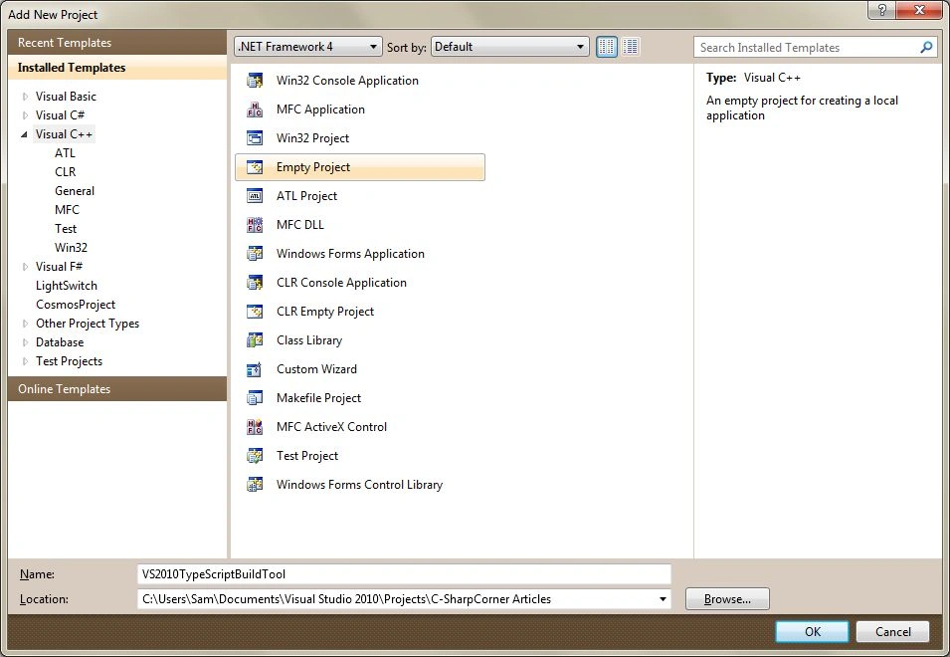Click the Cancel button
Viewport: 950px width, 657px height.
(892, 631)
